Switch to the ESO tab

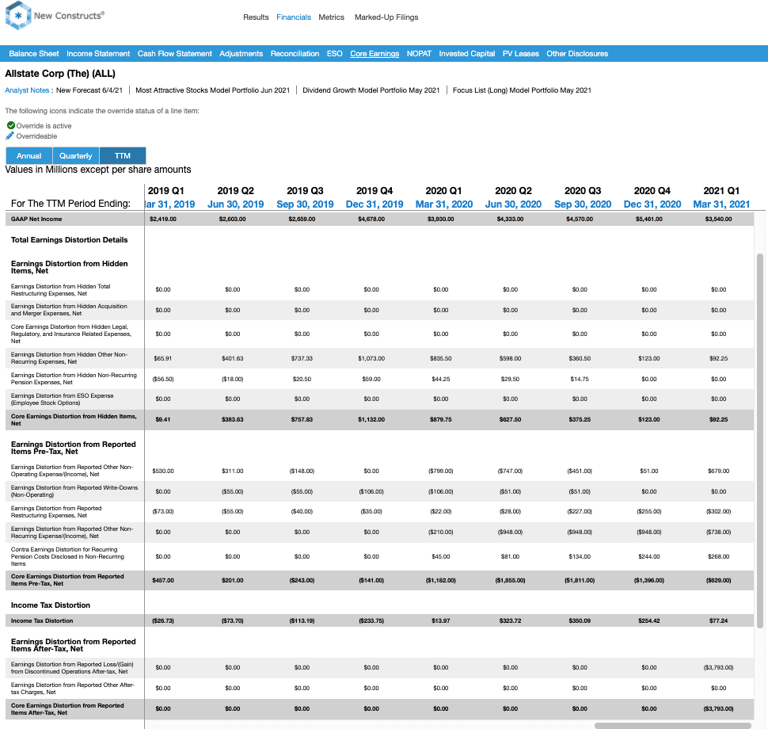click(335, 54)
